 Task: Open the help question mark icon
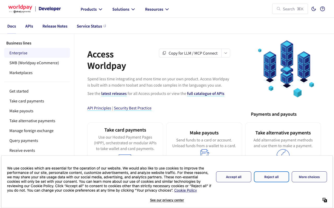tap(323, 9)
